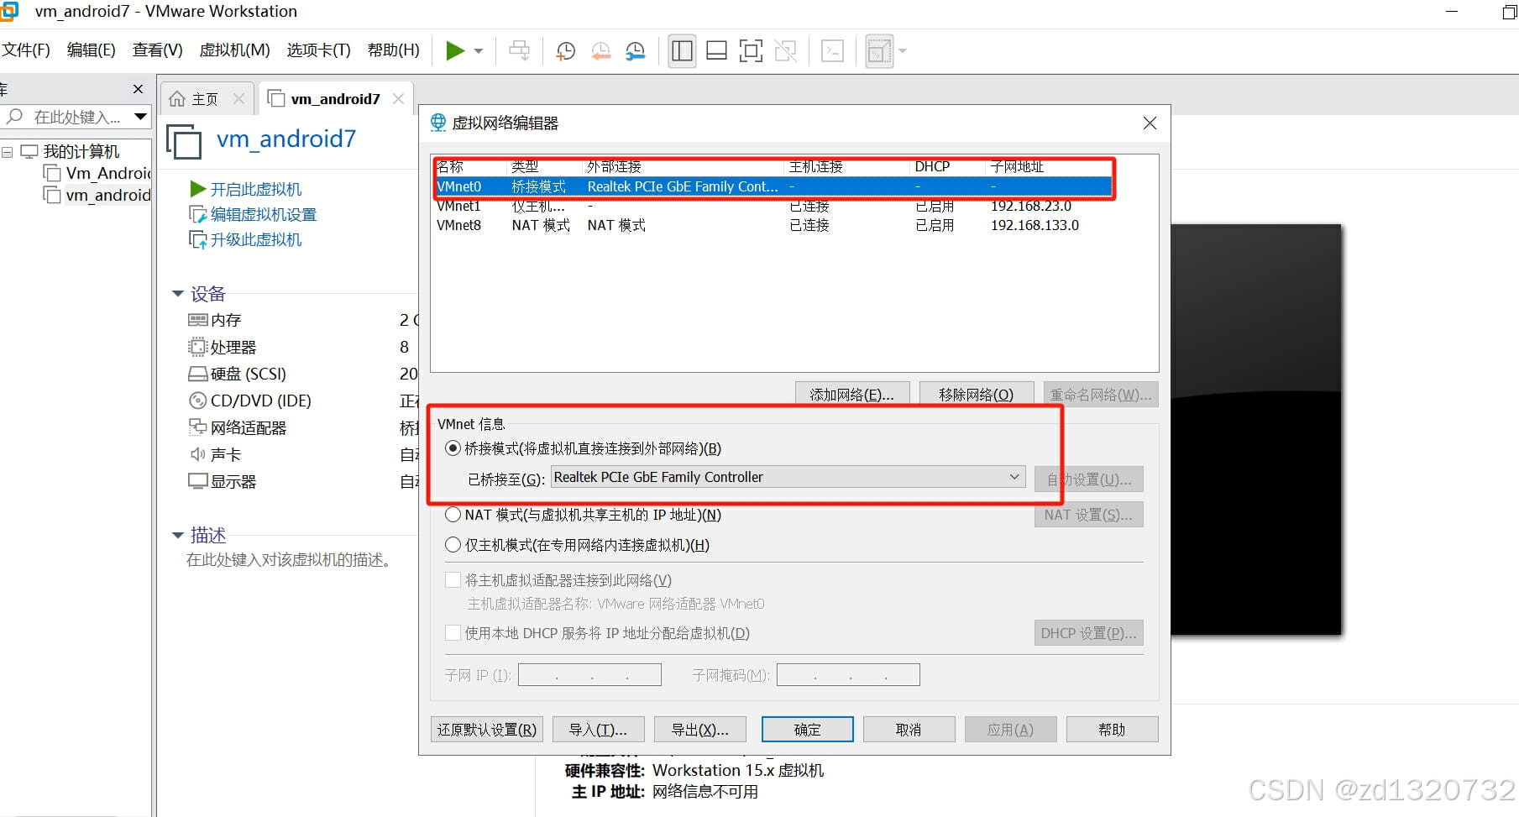Click the send Ctrl+Alt+Del toolbar icon
Image resolution: width=1519 pixels, height=817 pixels.
click(520, 51)
